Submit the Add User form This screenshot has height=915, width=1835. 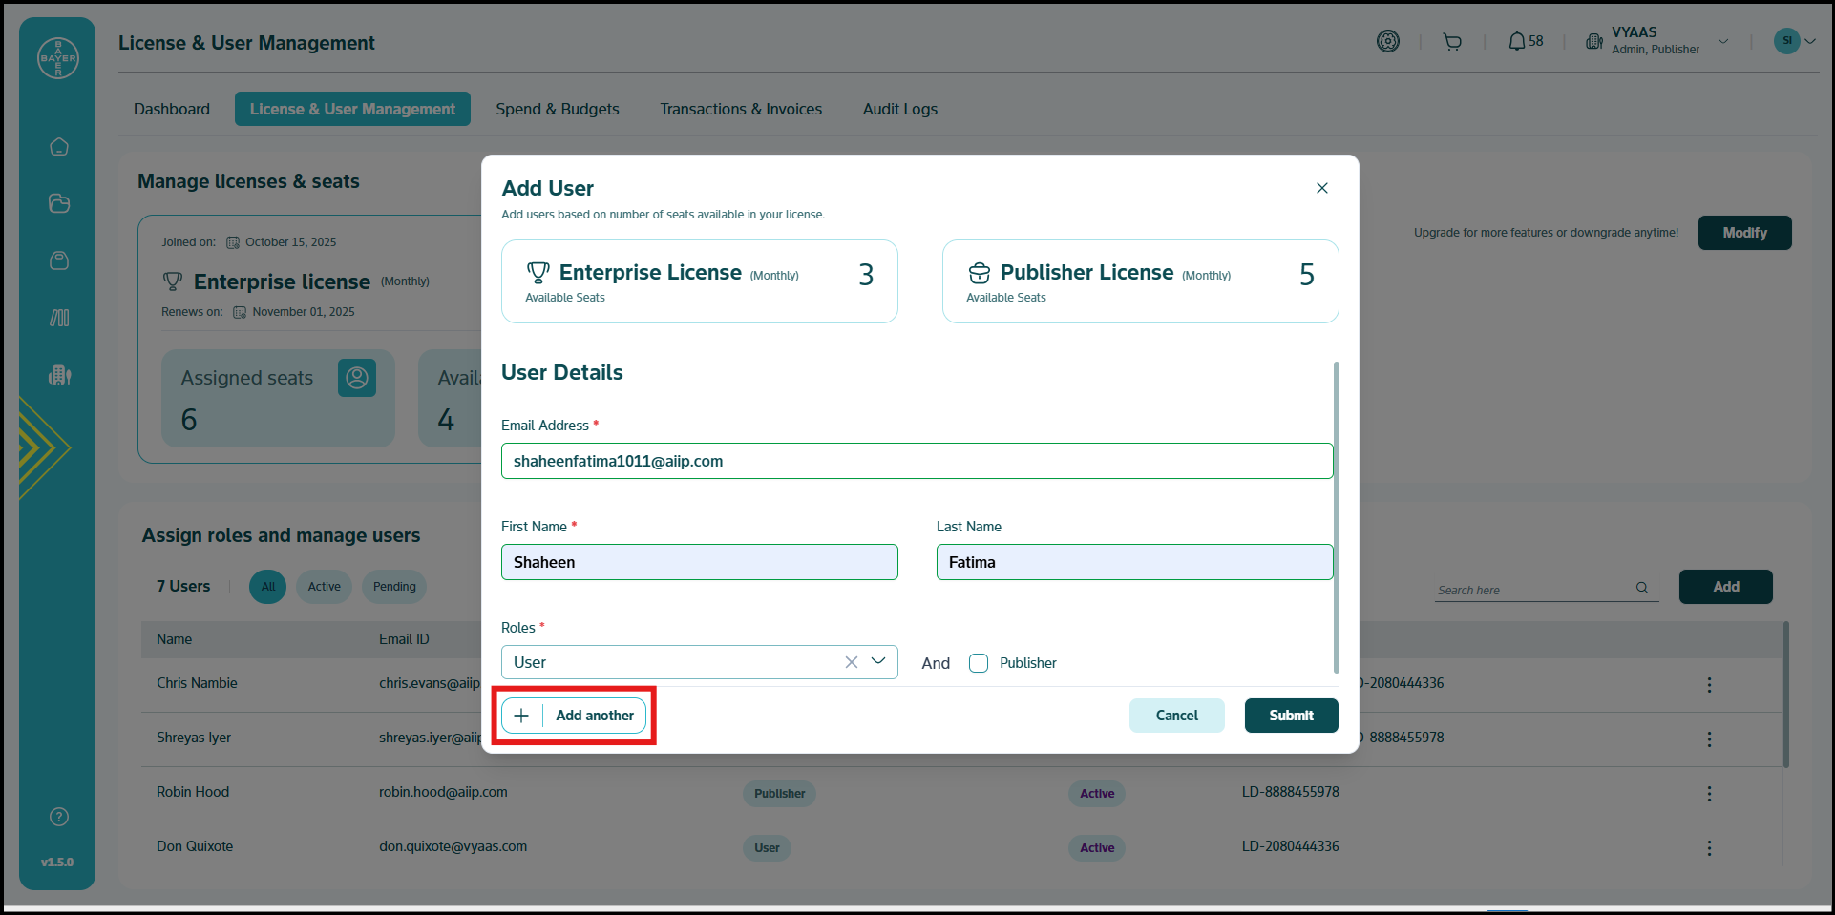coord(1291,716)
